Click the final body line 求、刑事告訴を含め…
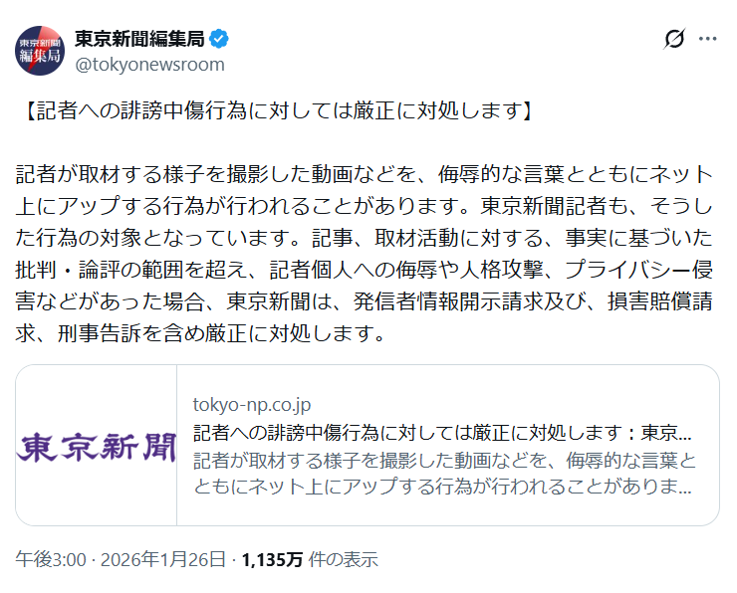 point(199,334)
